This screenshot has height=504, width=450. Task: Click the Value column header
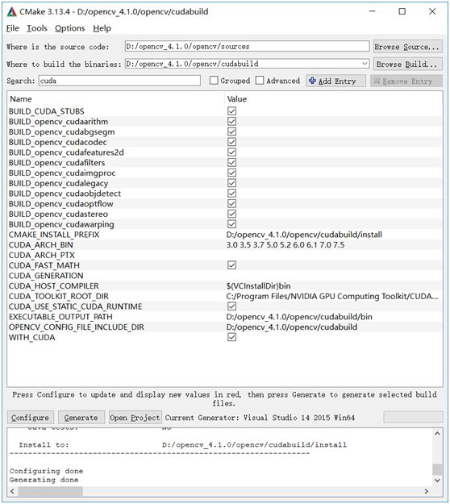(x=237, y=99)
